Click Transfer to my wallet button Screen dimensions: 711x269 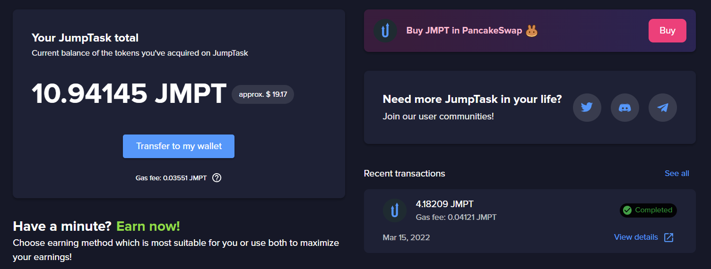click(x=179, y=146)
